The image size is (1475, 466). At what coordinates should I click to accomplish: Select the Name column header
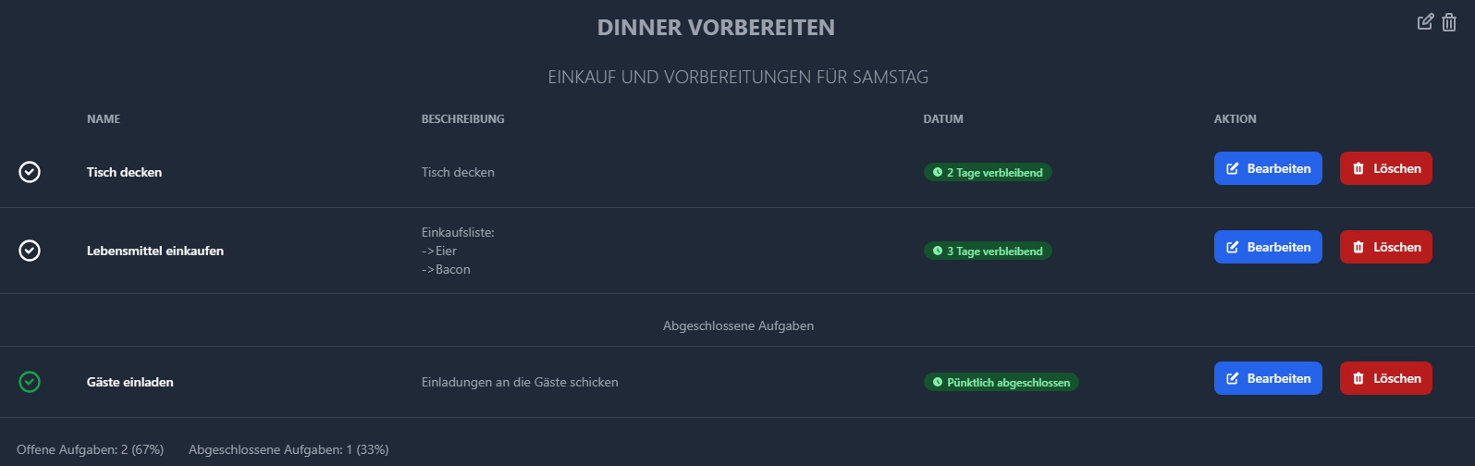104,119
